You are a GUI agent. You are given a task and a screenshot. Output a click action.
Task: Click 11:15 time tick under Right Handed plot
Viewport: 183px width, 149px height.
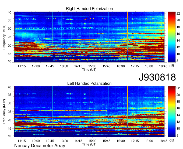[x=22, y=66]
